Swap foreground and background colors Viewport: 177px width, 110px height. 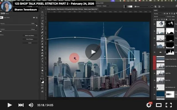(x=43, y=79)
